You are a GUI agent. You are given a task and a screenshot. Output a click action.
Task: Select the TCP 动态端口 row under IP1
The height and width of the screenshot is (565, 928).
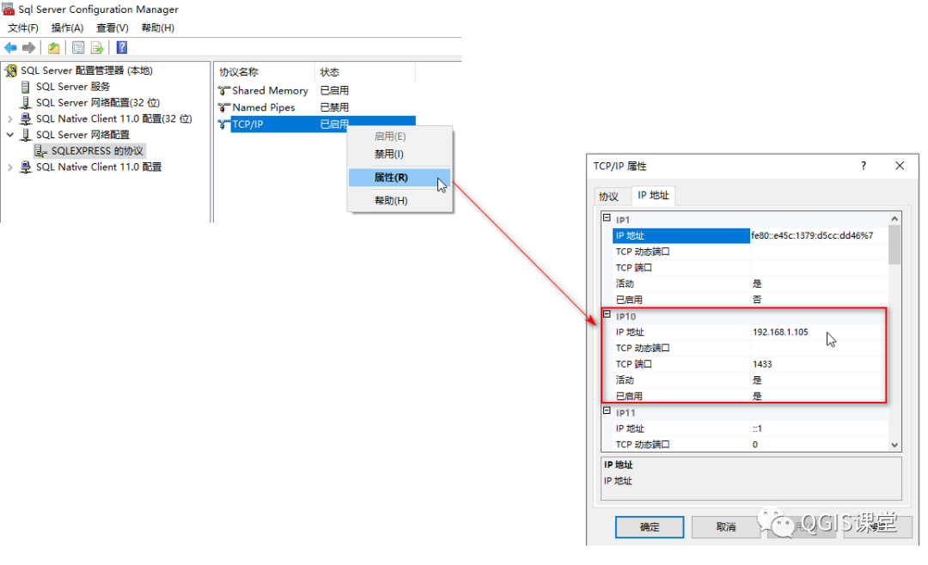click(750, 252)
